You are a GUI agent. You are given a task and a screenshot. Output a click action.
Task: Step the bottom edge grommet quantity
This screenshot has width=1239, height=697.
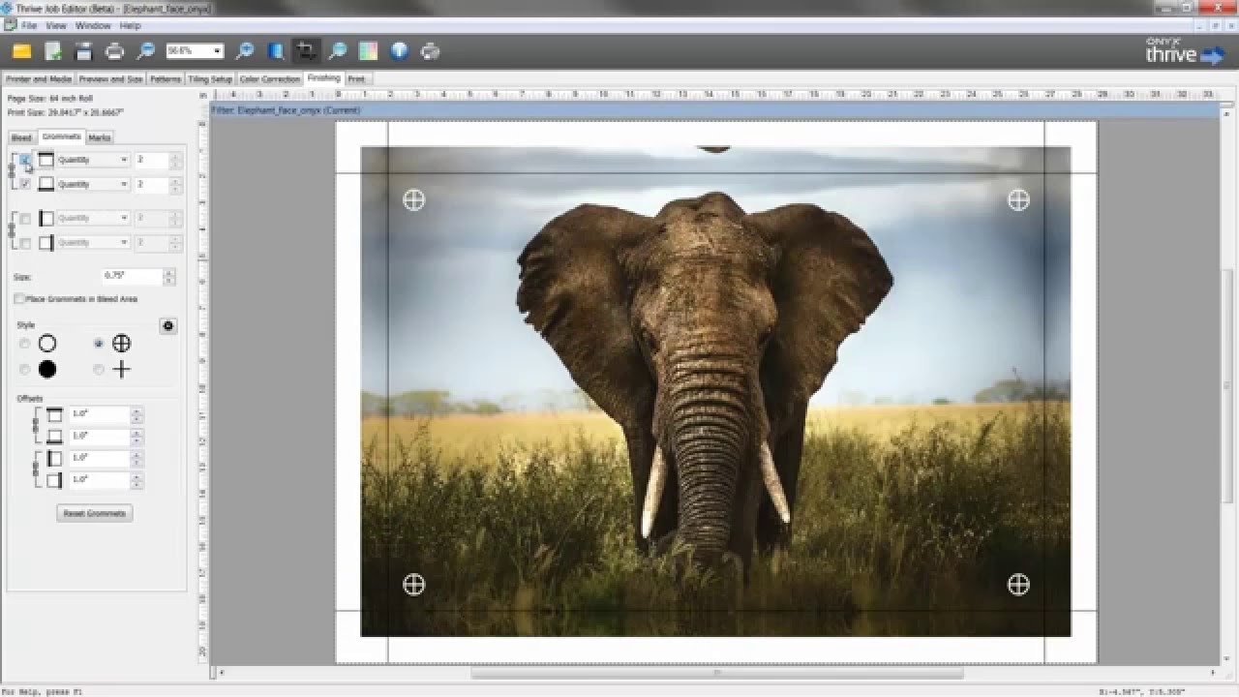click(175, 184)
